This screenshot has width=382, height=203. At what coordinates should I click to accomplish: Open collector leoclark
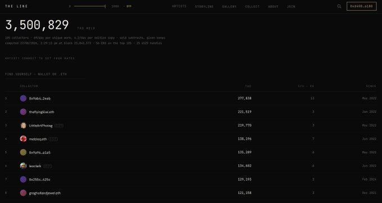35,166
